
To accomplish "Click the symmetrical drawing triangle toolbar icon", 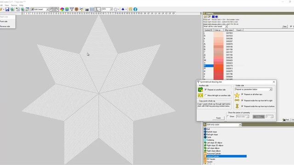I will point(72,9).
